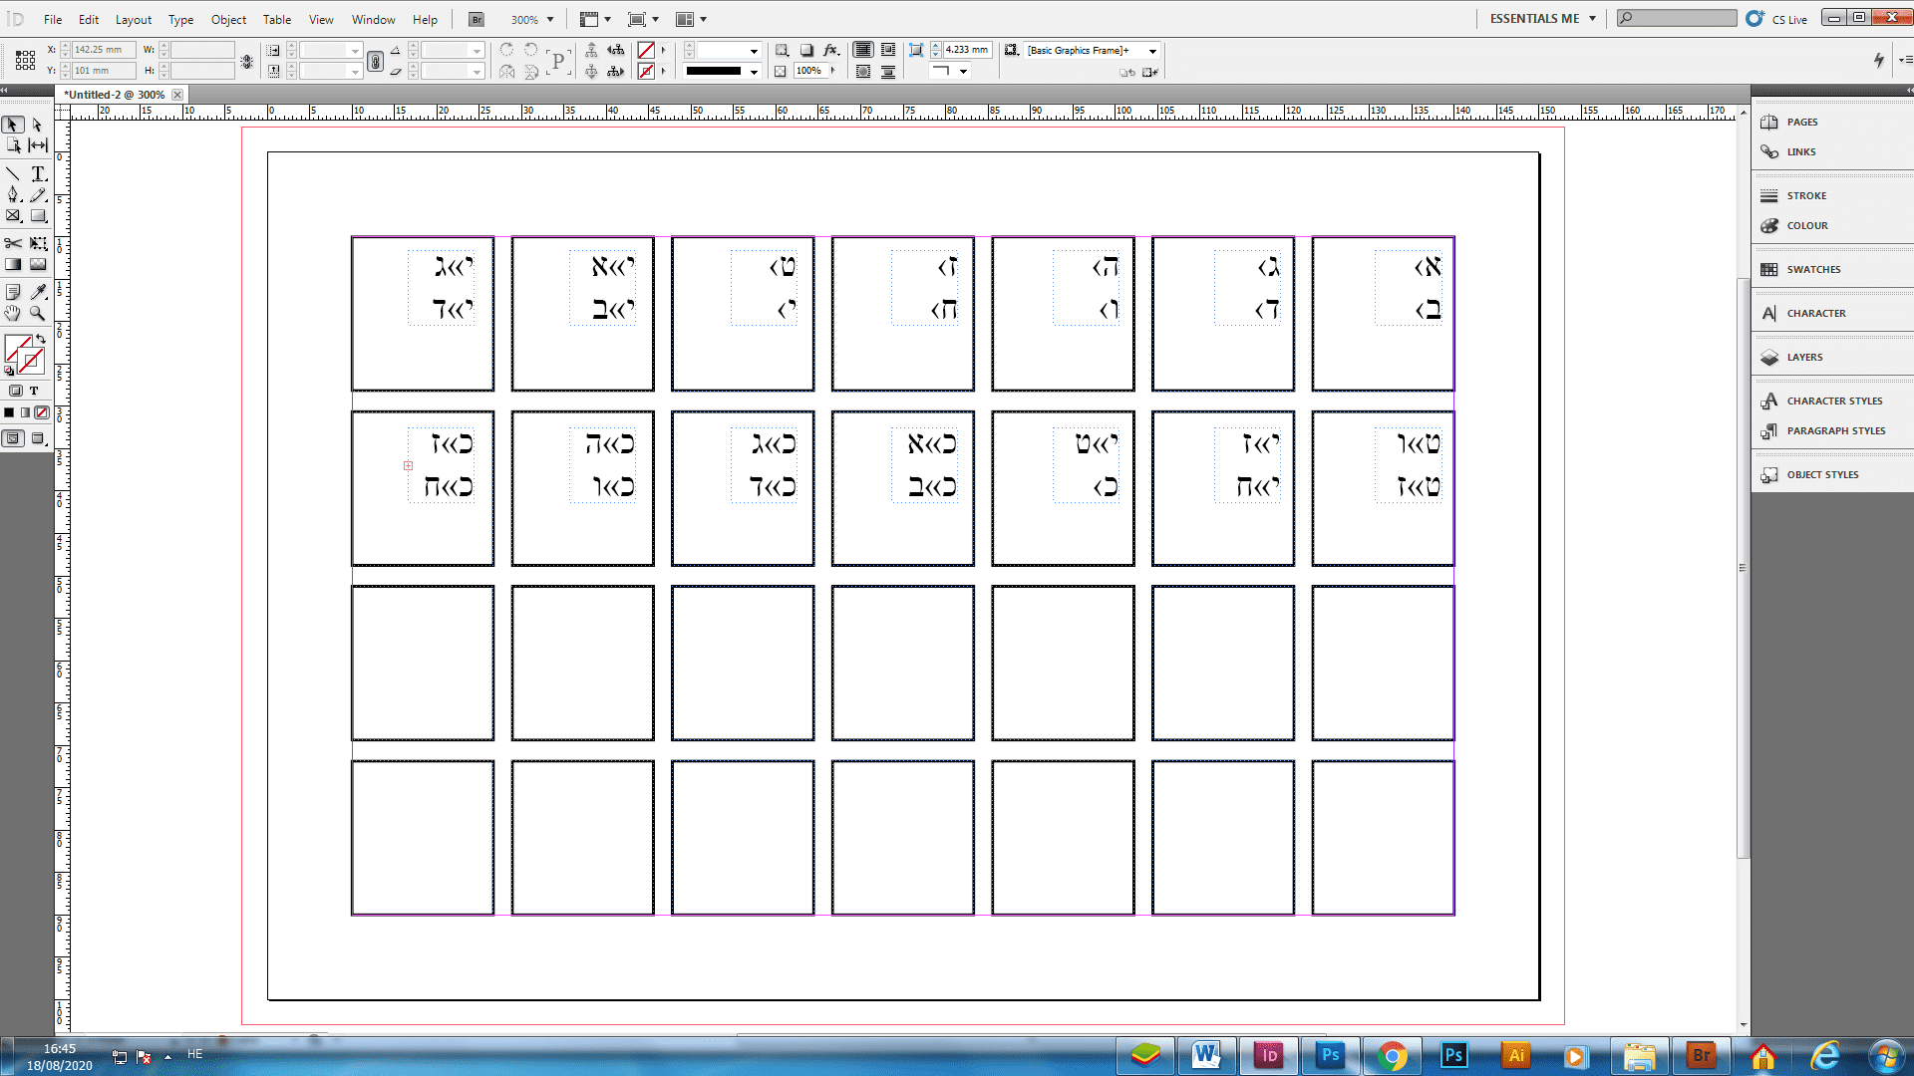The width and height of the screenshot is (1914, 1076).
Task: Select the Scissors tool
Action: 13,243
